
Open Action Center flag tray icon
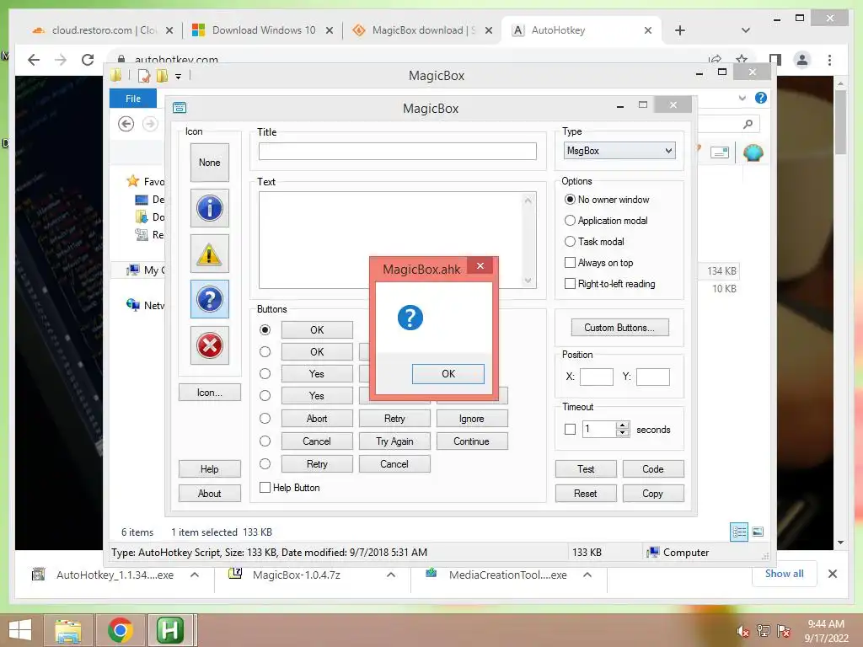784,631
